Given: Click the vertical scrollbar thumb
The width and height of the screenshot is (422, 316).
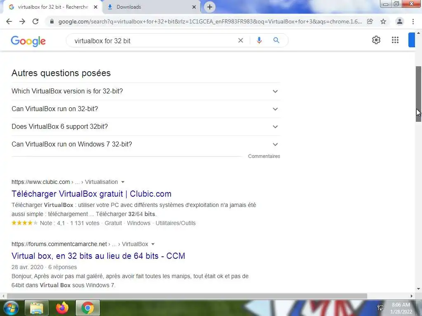Looking at the screenshot, I should [x=419, y=94].
